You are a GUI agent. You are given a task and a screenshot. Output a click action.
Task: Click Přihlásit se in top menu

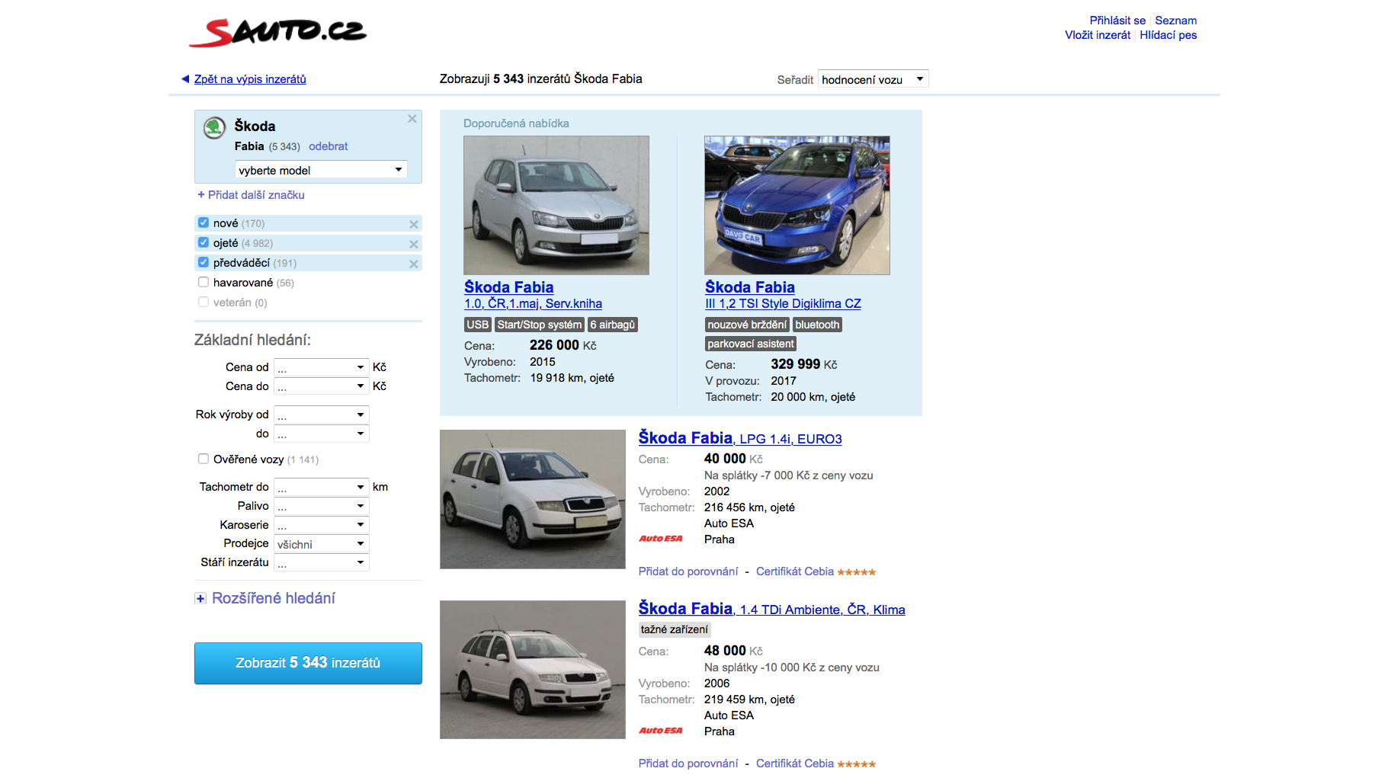[x=1117, y=21]
